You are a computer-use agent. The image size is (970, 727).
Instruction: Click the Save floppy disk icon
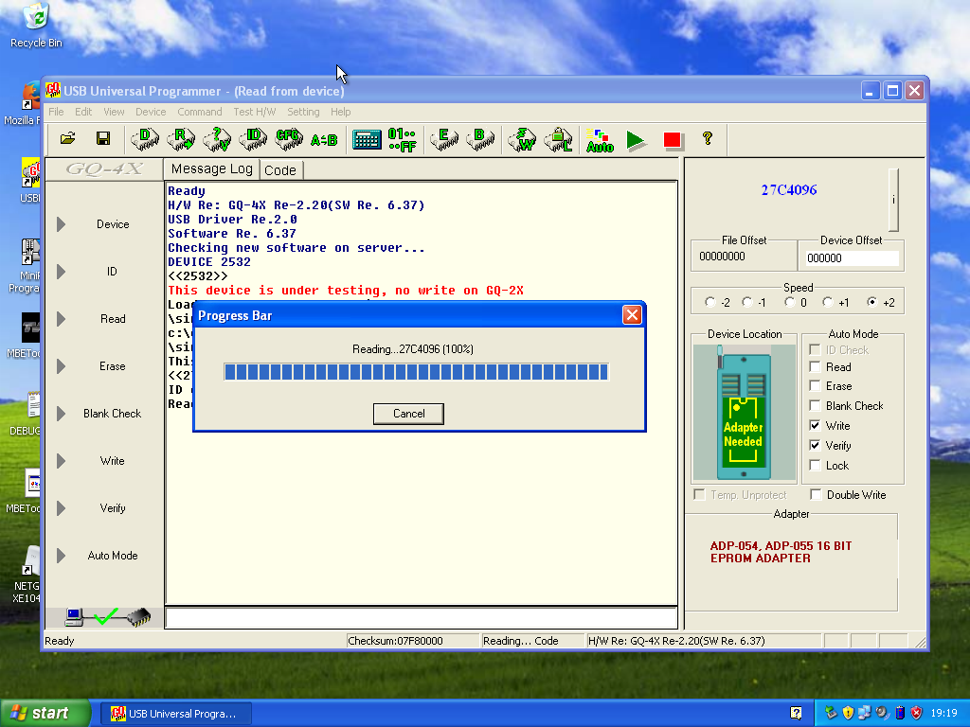103,139
